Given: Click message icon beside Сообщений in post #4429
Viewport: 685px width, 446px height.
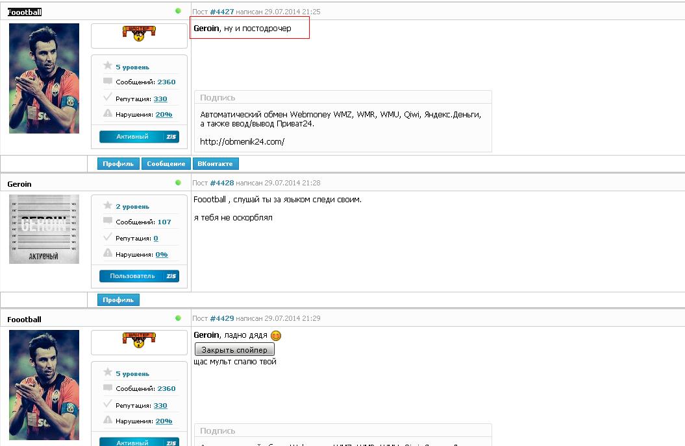Looking at the screenshot, I should pos(108,388).
